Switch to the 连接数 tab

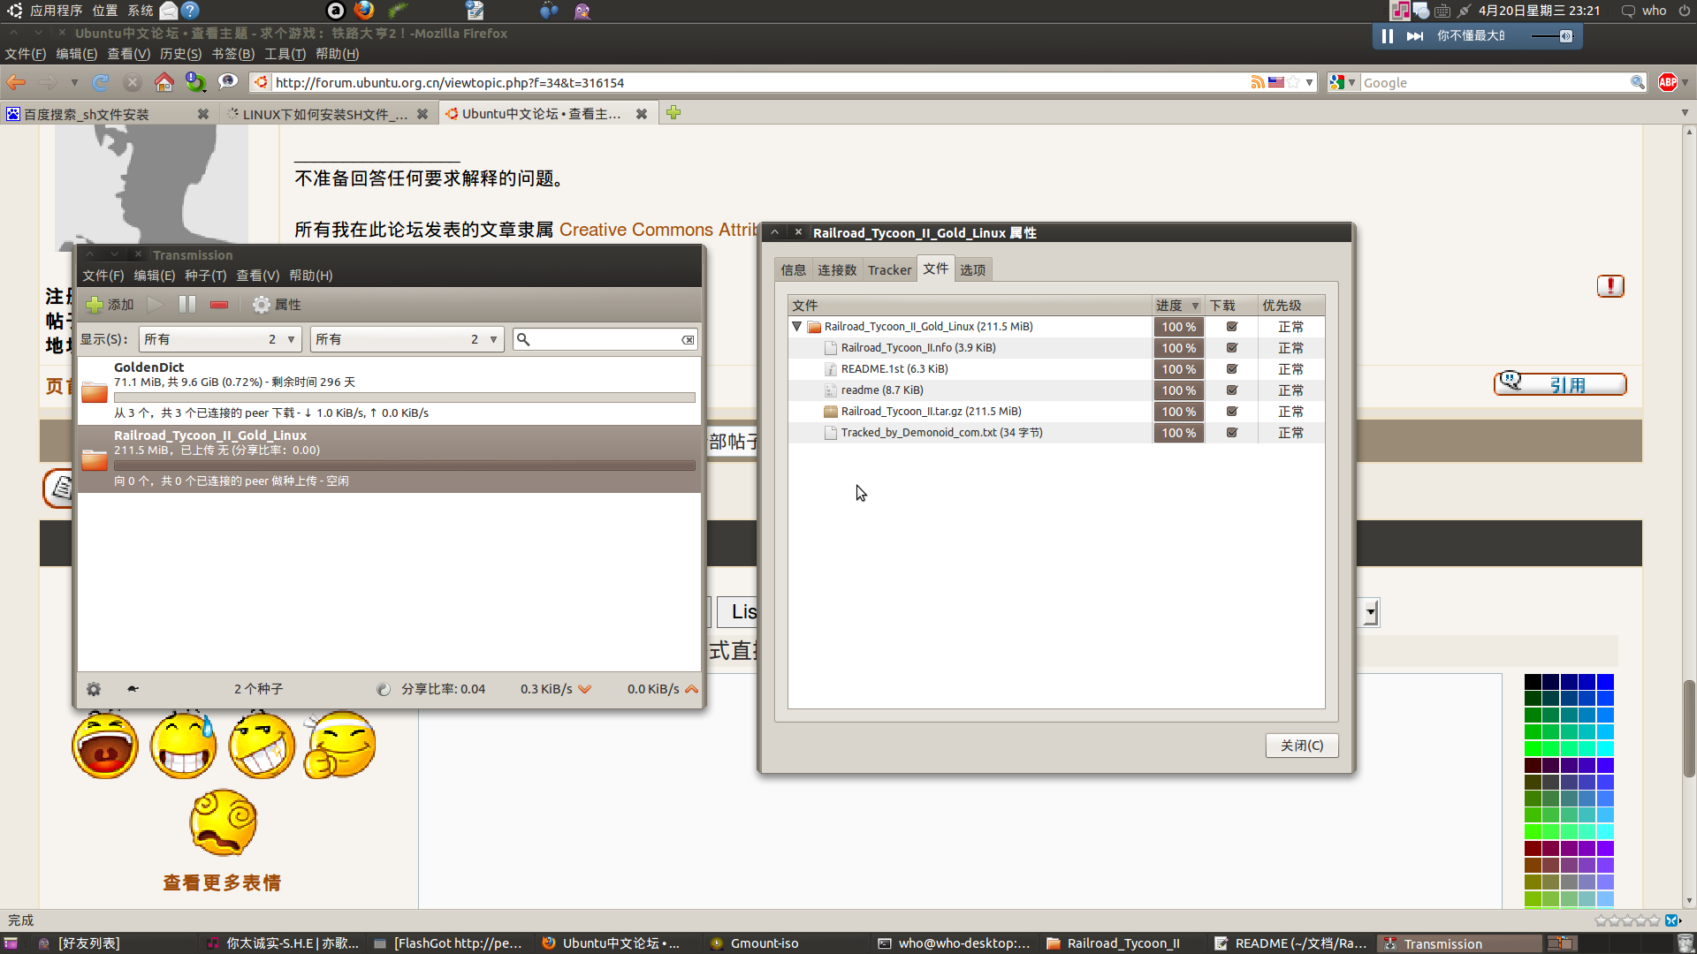pos(837,270)
